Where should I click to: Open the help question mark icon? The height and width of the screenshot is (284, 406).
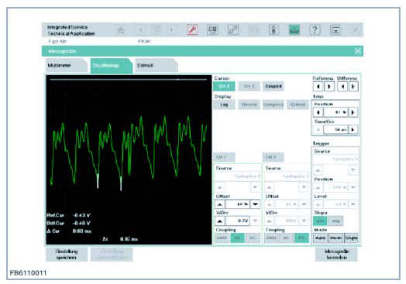coord(315,29)
